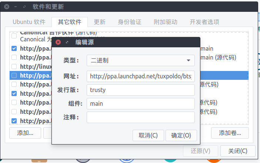Click the 添加... button
260x163 pixels.
(x=25, y=133)
